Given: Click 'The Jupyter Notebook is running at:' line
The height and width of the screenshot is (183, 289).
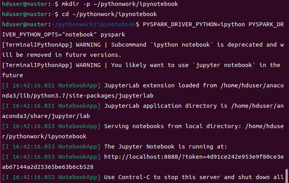Looking at the screenshot, I should [166, 147].
